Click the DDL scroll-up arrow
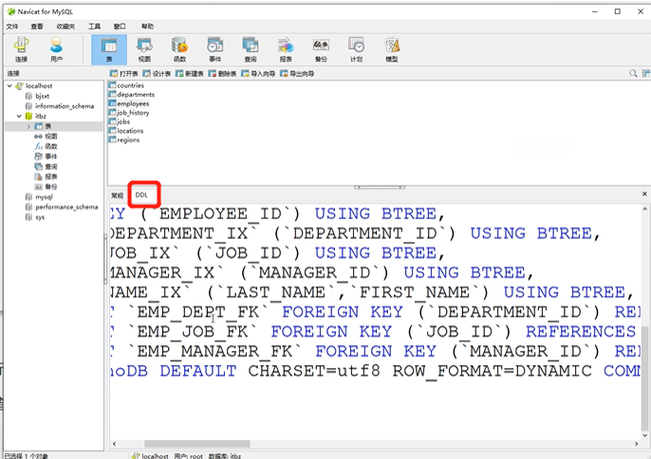Screen dimensions: 651x459 (644, 210)
